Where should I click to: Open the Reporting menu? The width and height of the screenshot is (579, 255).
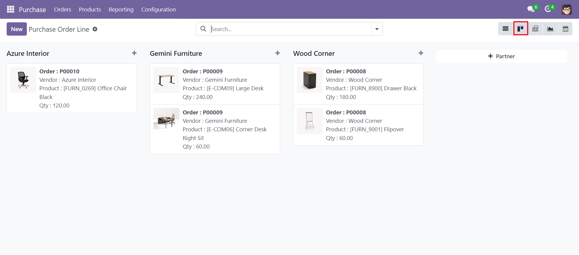(x=121, y=9)
